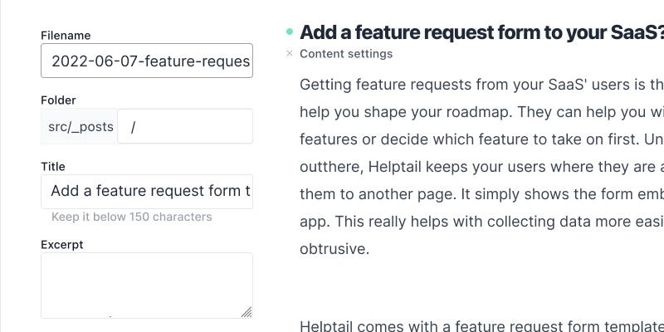This screenshot has width=664, height=332.
Task: Click the Excerpt field label
Action: click(x=62, y=245)
